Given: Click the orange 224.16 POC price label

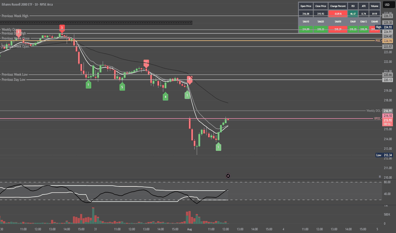Looking at the screenshot, I should tap(388, 41).
